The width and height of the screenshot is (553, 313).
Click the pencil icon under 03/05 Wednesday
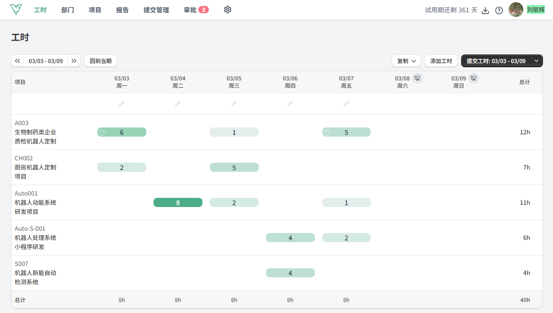234,104
